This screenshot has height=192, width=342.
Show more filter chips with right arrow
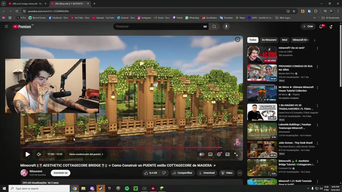[x=314, y=40]
